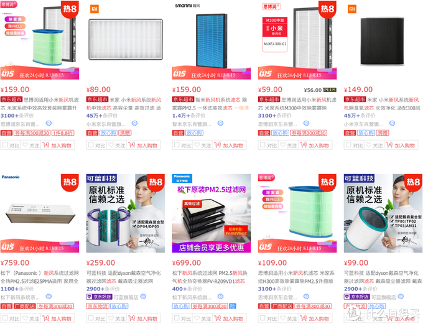Screen dimensions: 423x324
Task: Open the 松下原装PM2.5过滤网 product image
Action: [x=211, y=213]
